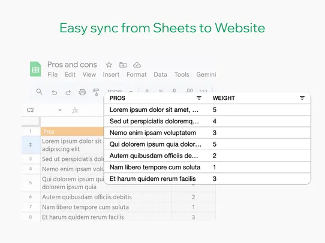Select spreadsheet row header 8
The width and height of the screenshot is (325, 243).
[x=31, y=217]
